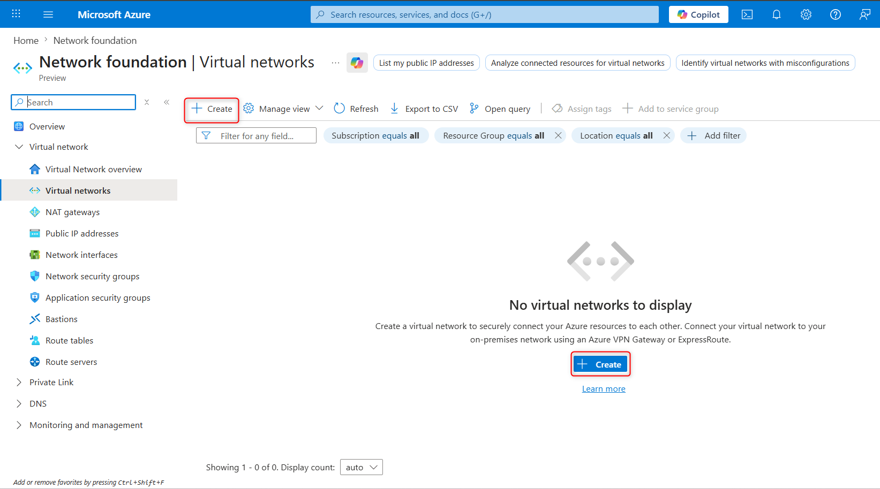Select NAT gateways in the sidebar
This screenshot has height=489, width=880.
[x=72, y=212]
